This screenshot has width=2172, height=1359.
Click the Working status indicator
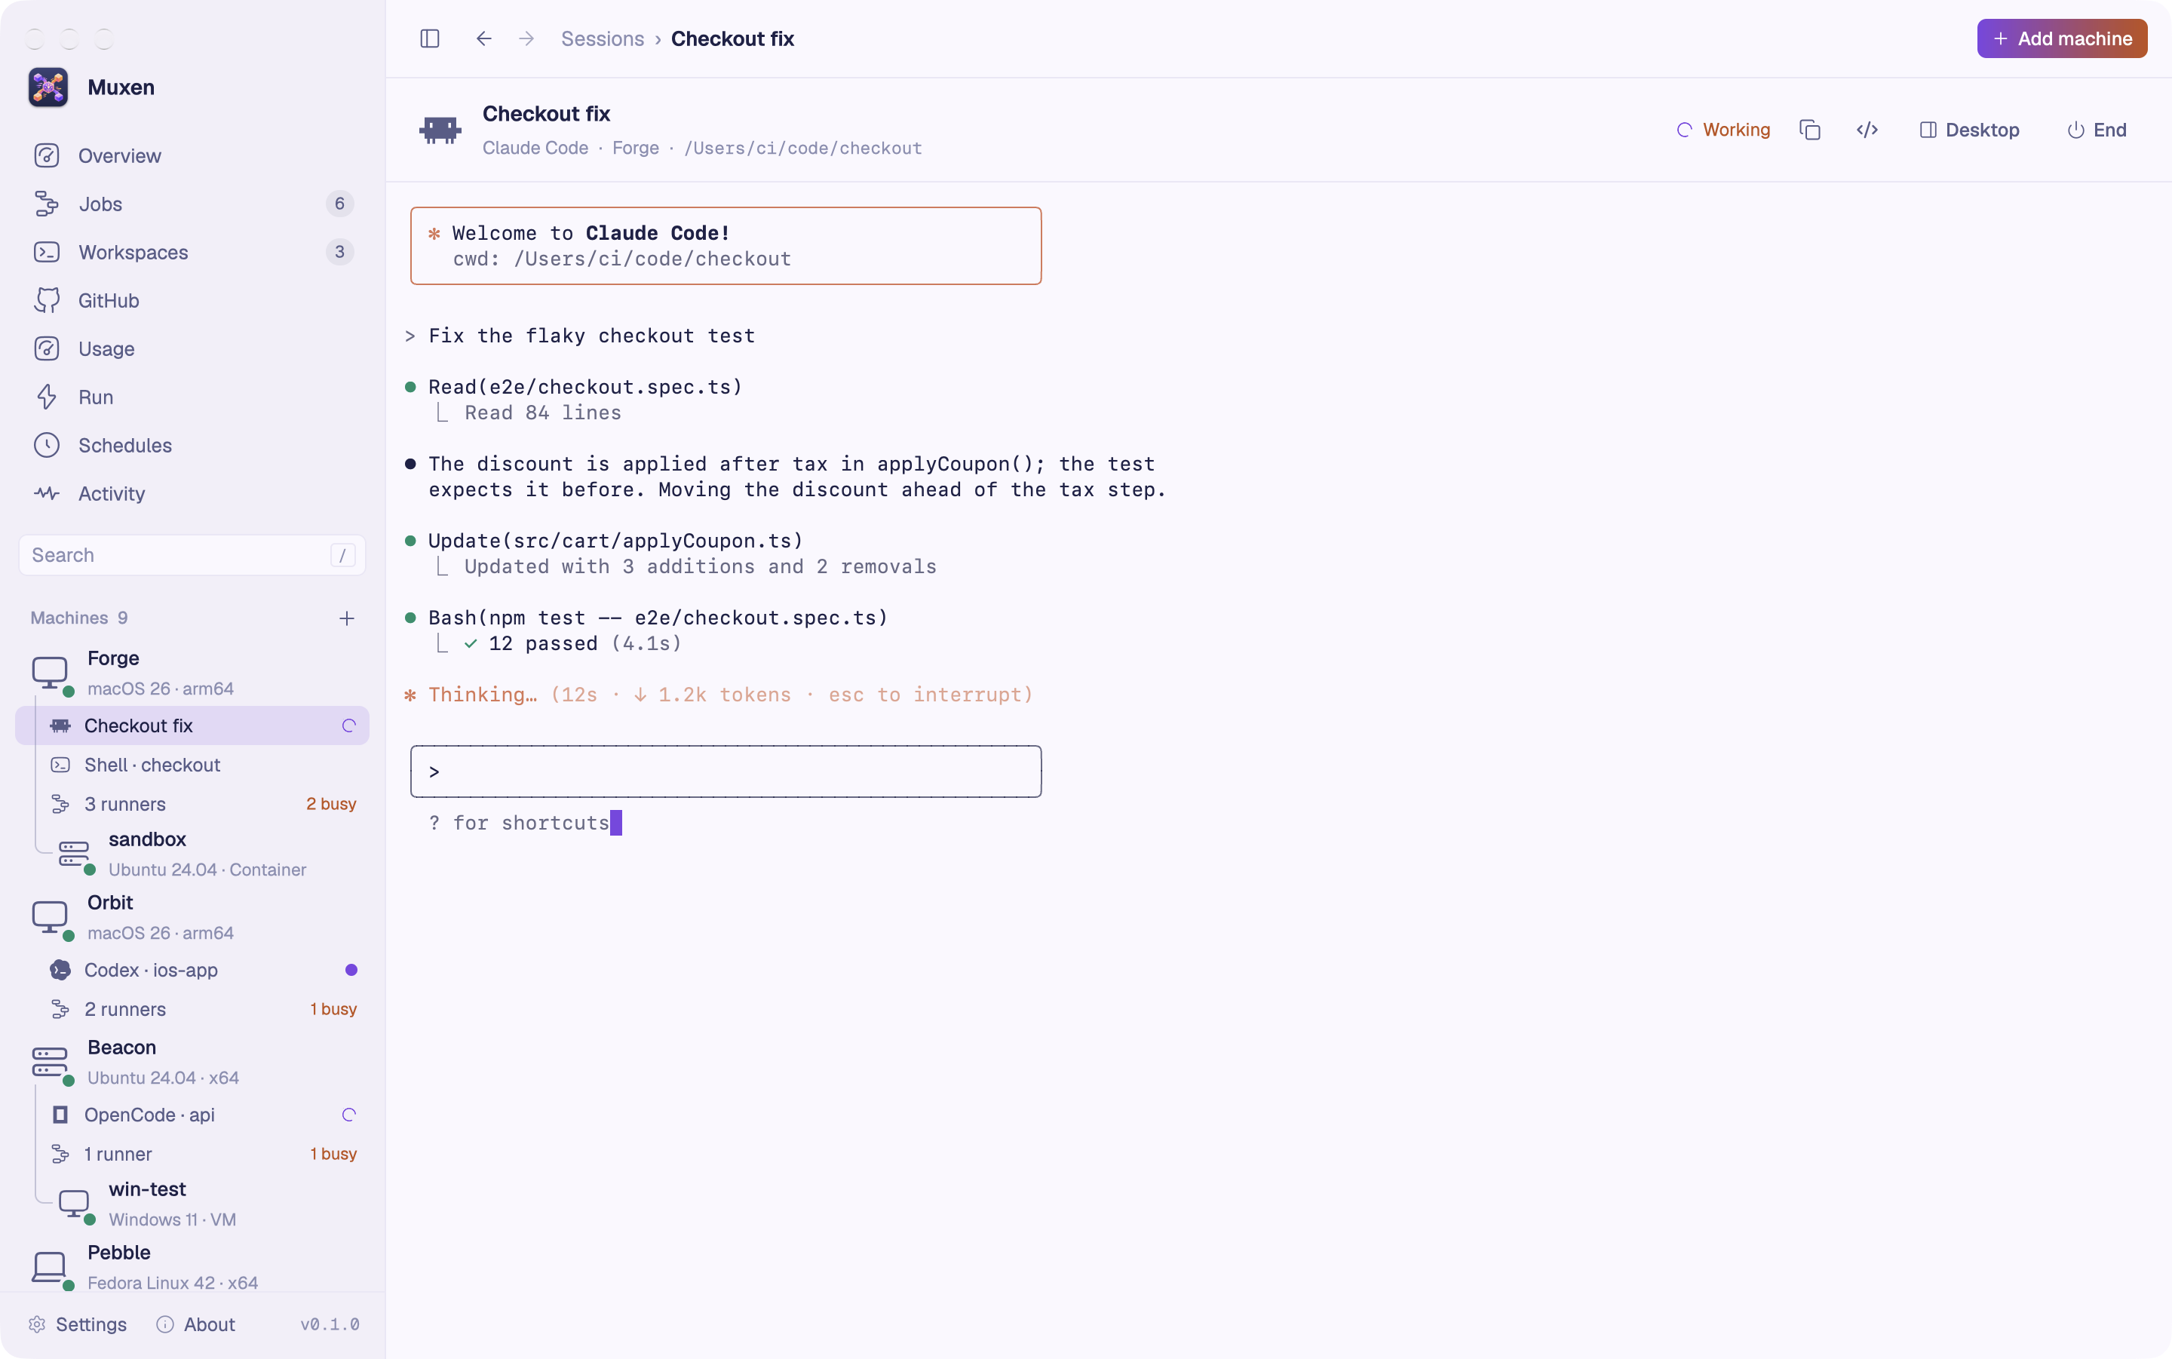[1723, 130]
